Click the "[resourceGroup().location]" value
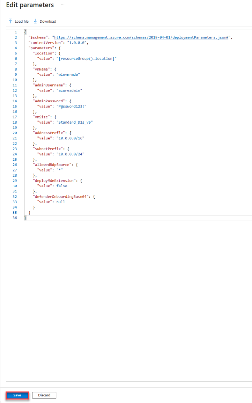This screenshot has width=252, height=403. [86, 59]
